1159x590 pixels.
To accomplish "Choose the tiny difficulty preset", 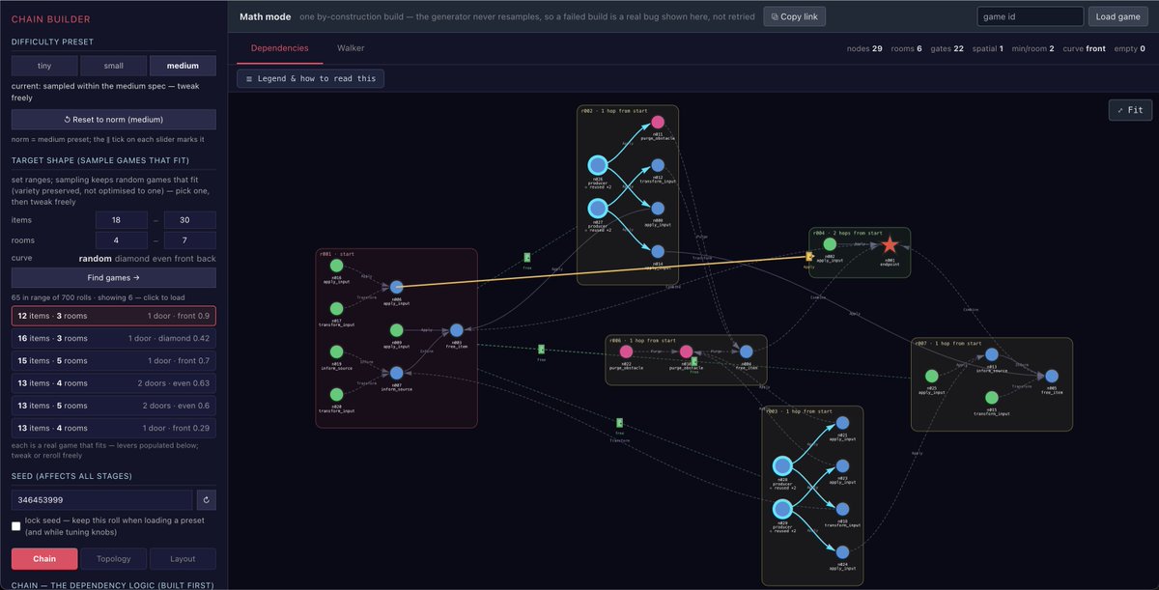I will click(44, 66).
